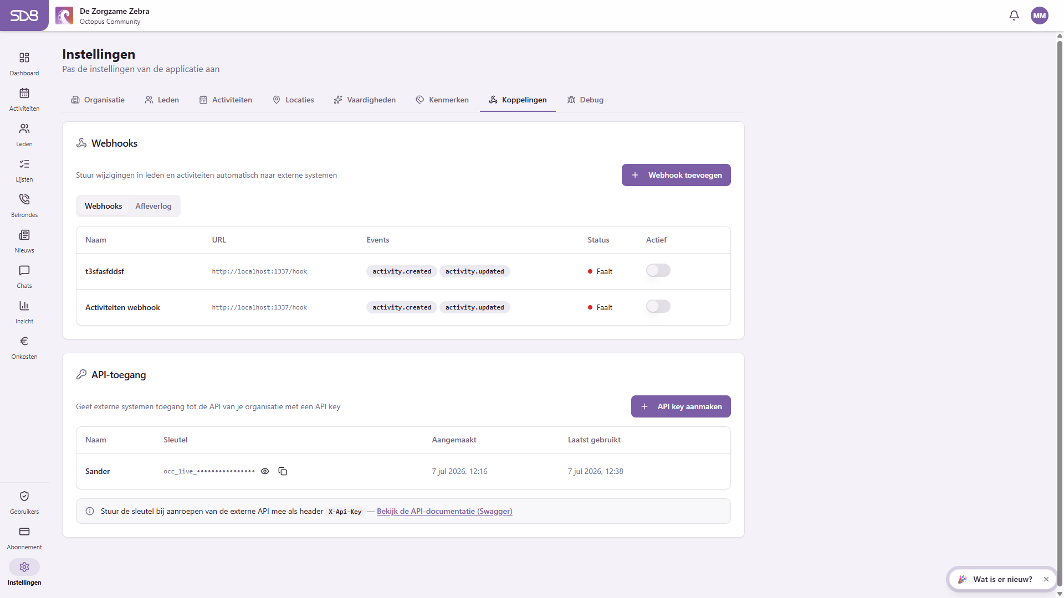Enable the t3sfasfddsf webhook toggle
1064x598 pixels.
coord(658,270)
